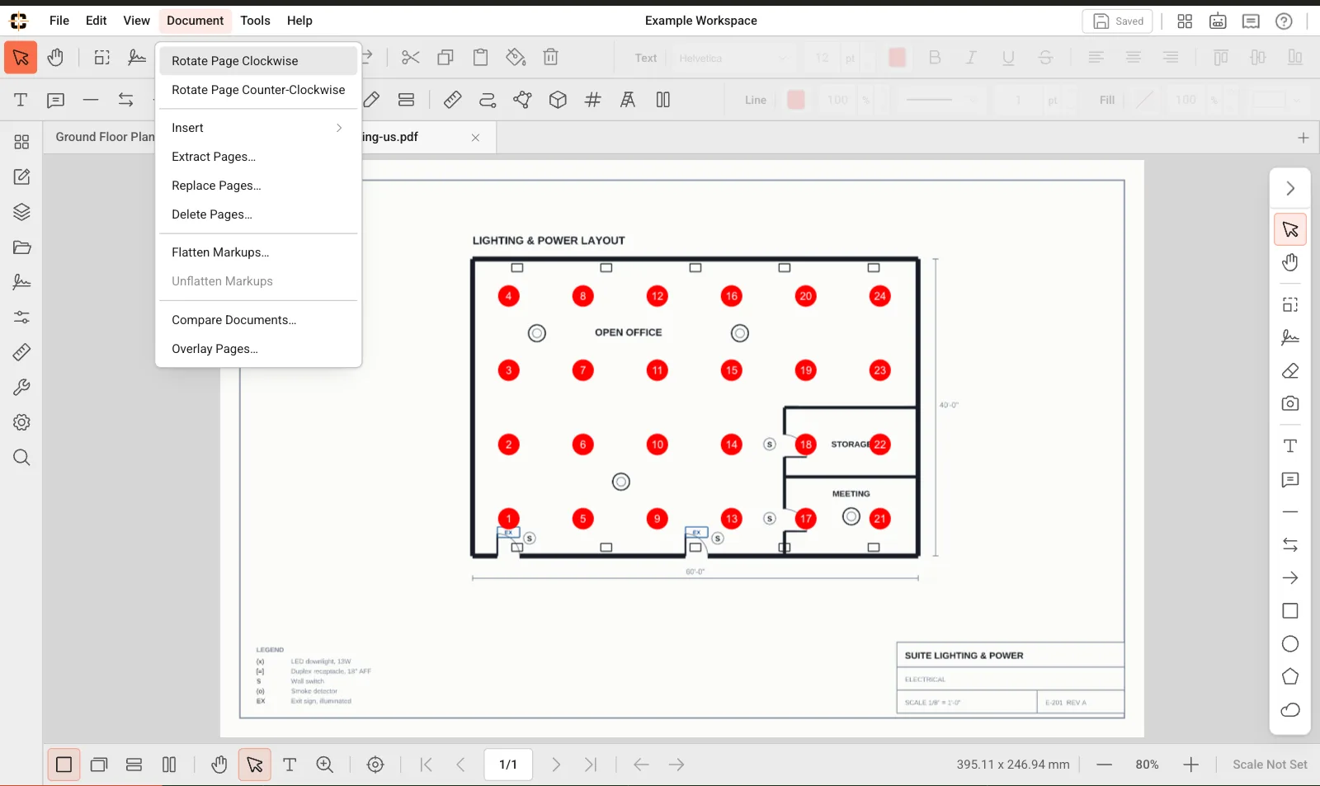Click the Paste clipboard icon
The image size is (1320, 786).
(480, 58)
